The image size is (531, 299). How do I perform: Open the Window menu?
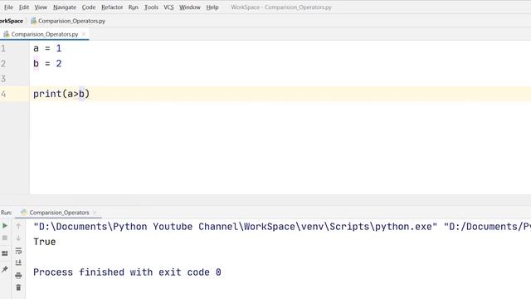click(190, 7)
